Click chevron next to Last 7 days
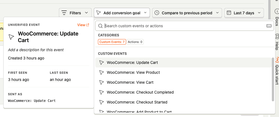This screenshot has height=117, width=279. (259, 13)
